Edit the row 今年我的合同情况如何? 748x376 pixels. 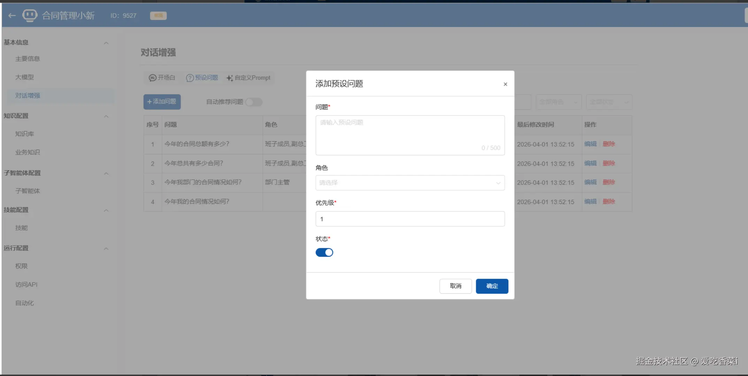click(x=590, y=202)
